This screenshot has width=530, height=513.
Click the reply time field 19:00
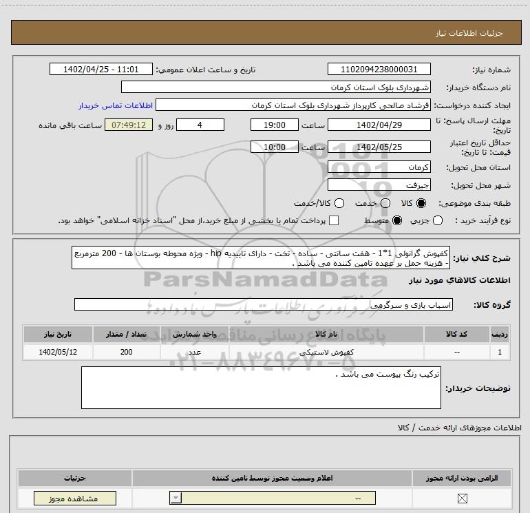(x=275, y=125)
